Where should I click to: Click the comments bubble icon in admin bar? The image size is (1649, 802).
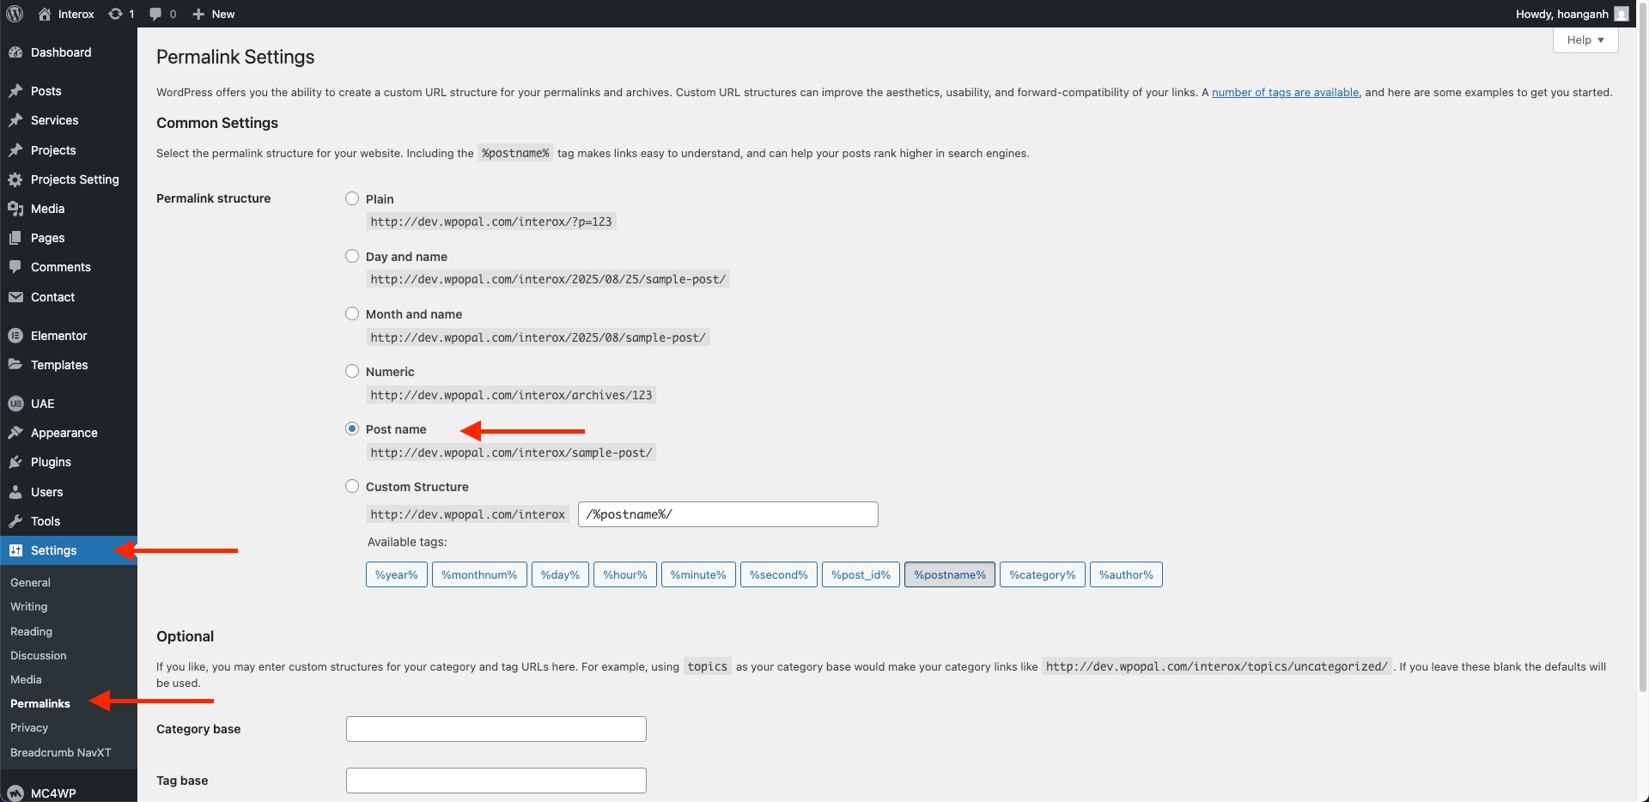click(x=155, y=14)
